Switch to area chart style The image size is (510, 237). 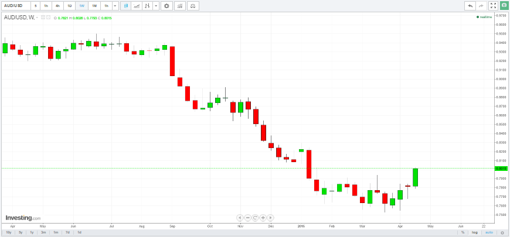click(x=137, y=6)
